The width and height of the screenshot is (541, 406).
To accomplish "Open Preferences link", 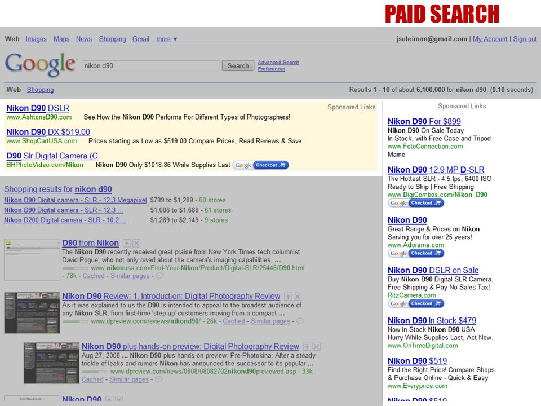I will click(272, 69).
